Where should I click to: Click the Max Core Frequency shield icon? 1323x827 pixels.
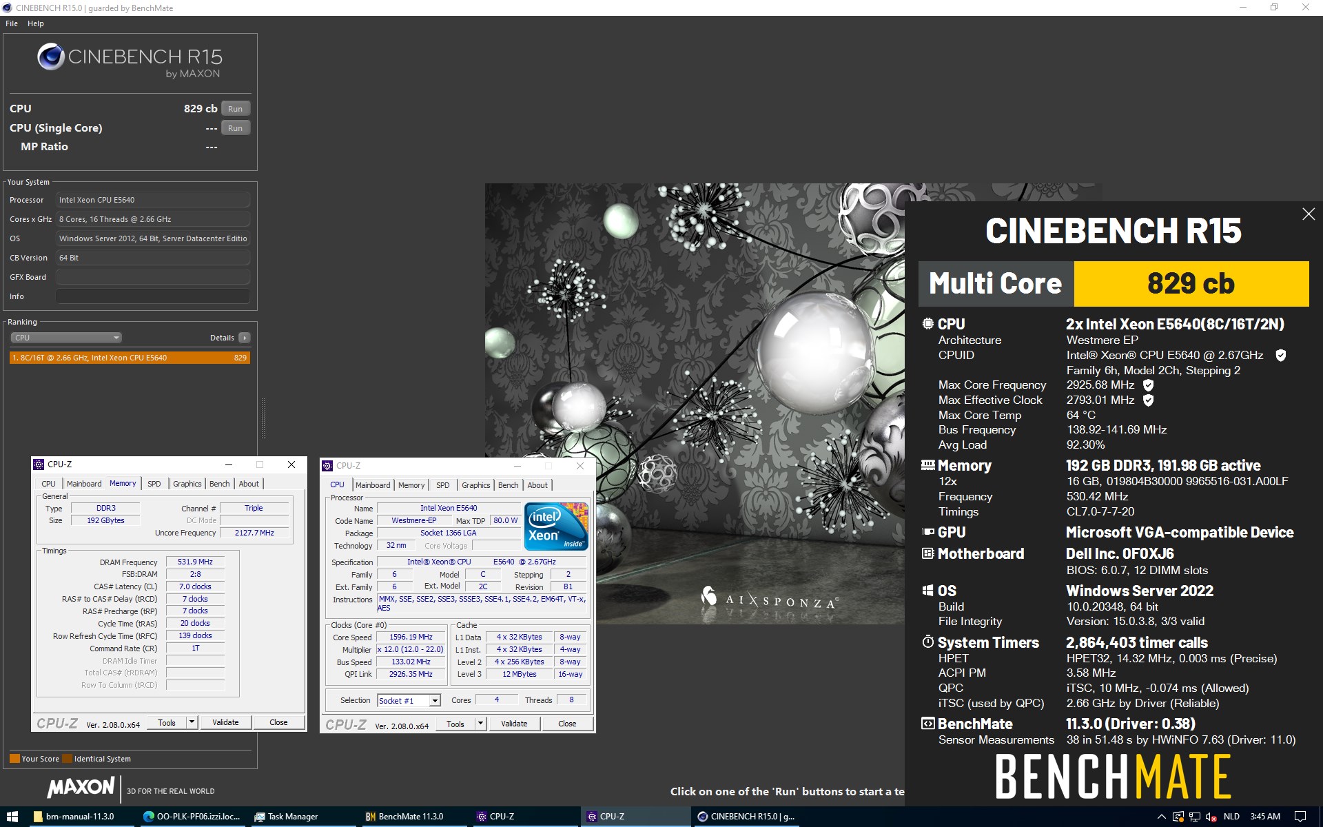pyautogui.click(x=1148, y=385)
